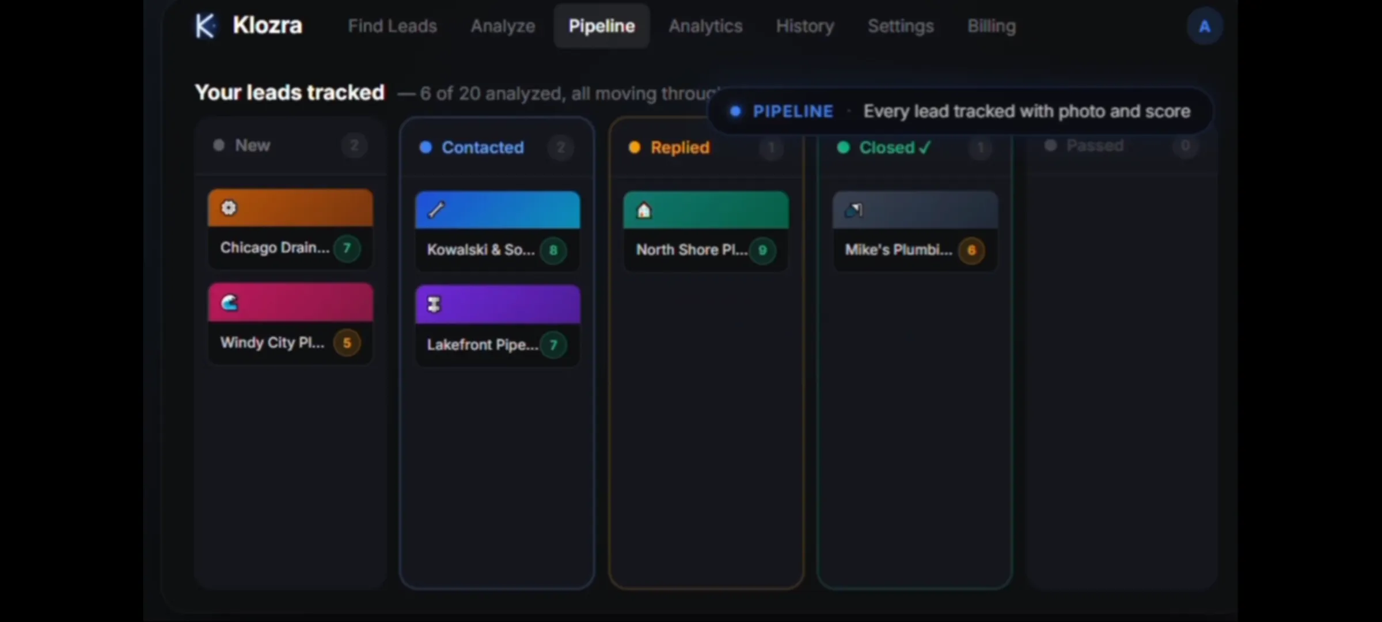Click the gear icon on Chicago Drain card
Viewport: 1382px width, 622px height.
point(229,208)
